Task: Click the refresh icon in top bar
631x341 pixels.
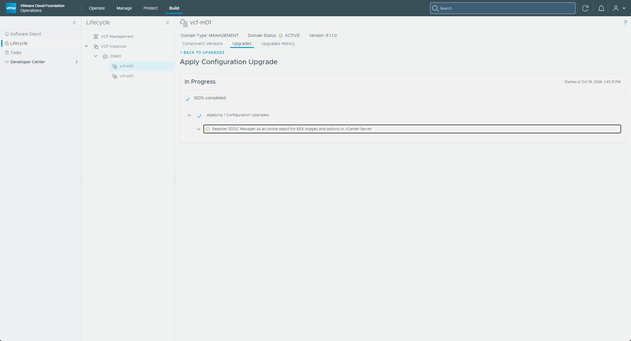Action: pyautogui.click(x=585, y=8)
